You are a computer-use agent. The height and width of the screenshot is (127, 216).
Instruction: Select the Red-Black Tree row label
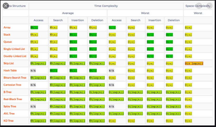coord(13,99)
